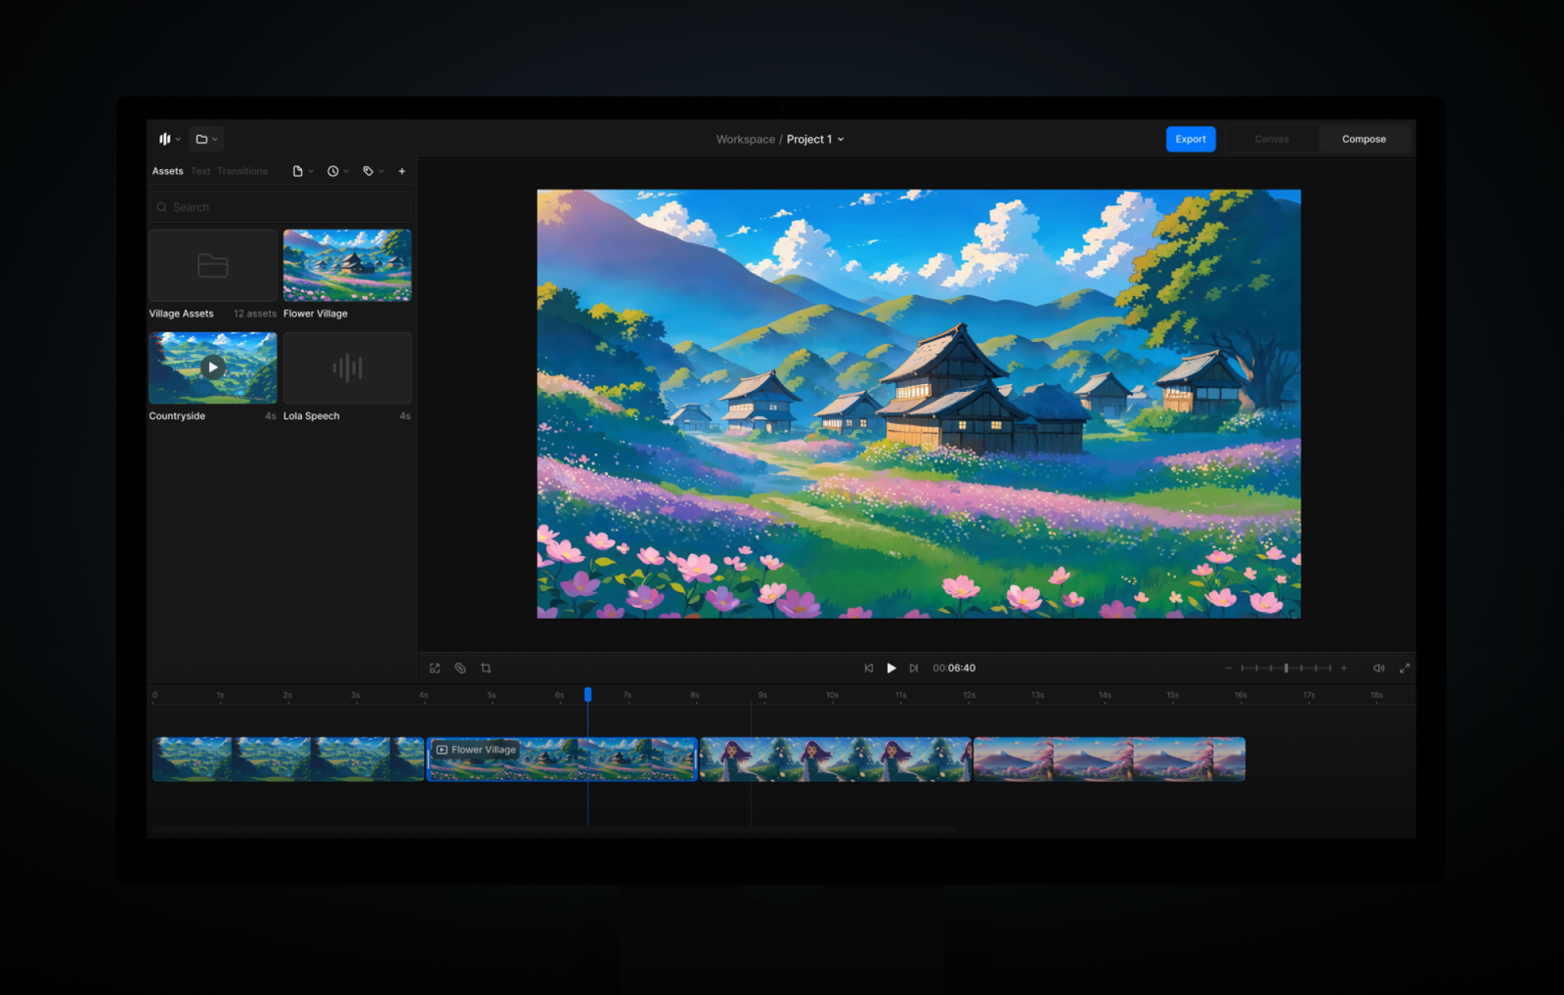
Task: Open the app's waveform logo menu
Action: point(165,139)
